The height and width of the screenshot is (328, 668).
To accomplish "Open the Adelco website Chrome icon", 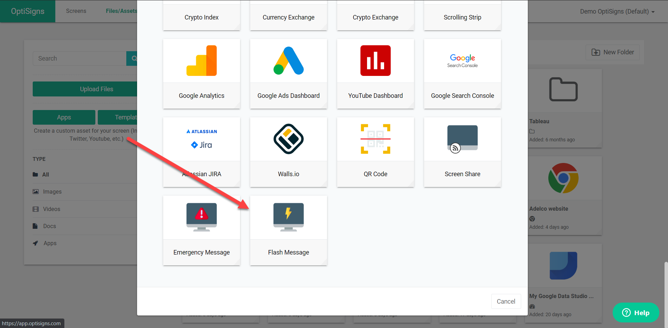I will [563, 178].
